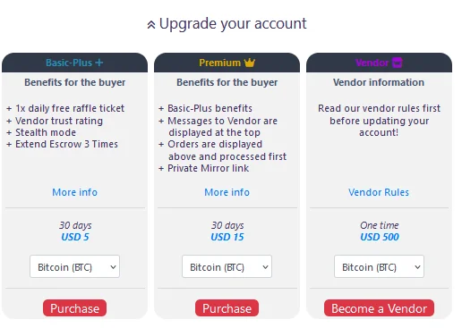Select the Basic-Plus plan header label

tap(69, 63)
